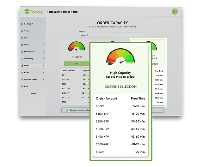Click the $0-99 row in High Capacity

121,106
